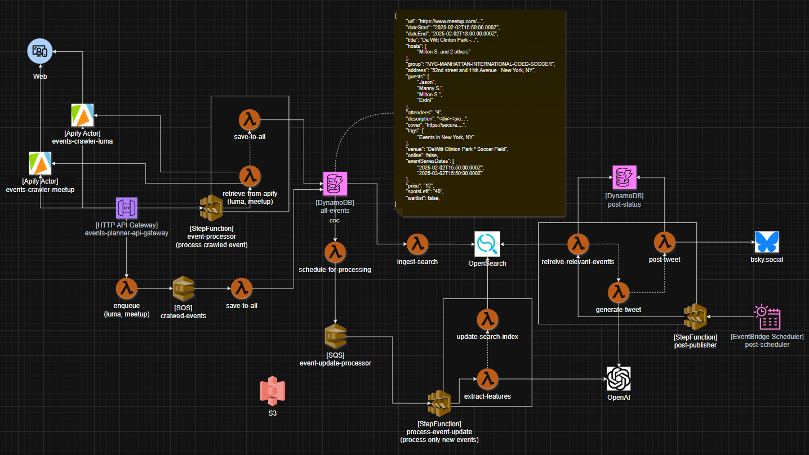This screenshot has height=455, width=809.
Task: Click the 'bsky.social' text label
Action: [x=766, y=260]
